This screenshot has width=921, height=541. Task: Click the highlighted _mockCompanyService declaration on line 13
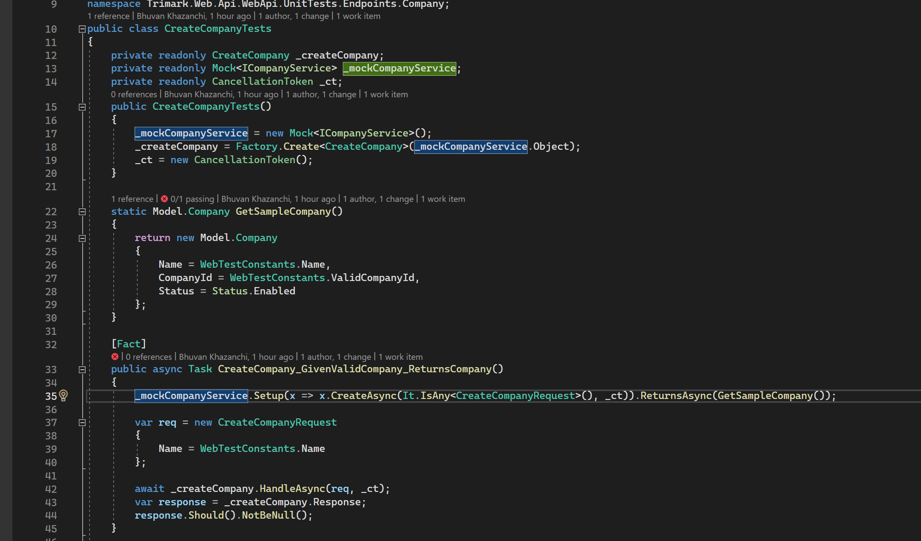point(399,68)
